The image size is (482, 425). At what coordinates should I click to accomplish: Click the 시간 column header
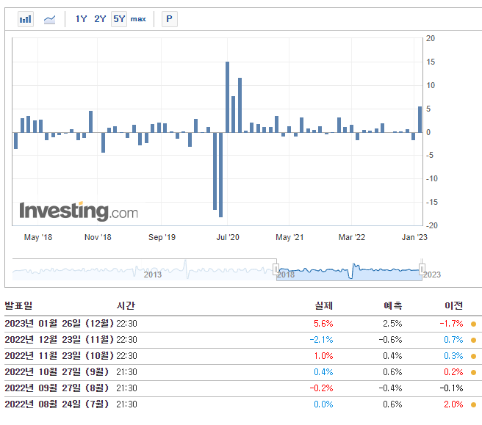click(126, 305)
